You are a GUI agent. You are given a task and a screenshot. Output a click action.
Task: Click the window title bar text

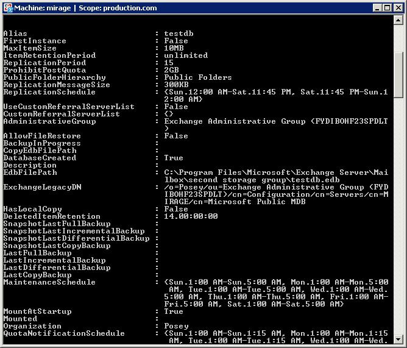point(85,8)
